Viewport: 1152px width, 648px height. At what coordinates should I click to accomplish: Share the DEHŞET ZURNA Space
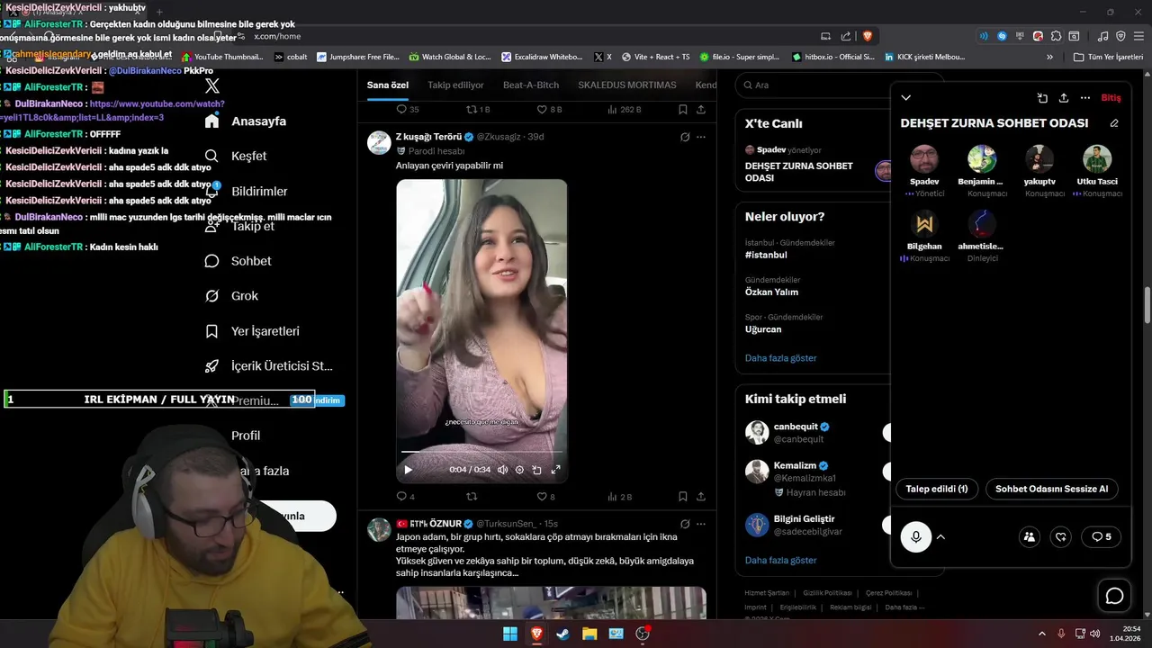click(x=1064, y=98)
